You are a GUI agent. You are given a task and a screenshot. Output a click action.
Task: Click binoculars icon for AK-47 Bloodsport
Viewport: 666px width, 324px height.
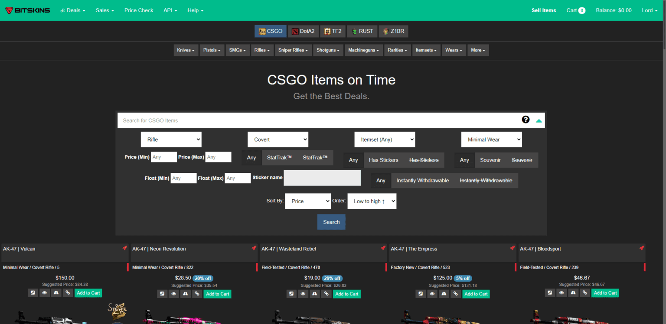click(573, 293)
